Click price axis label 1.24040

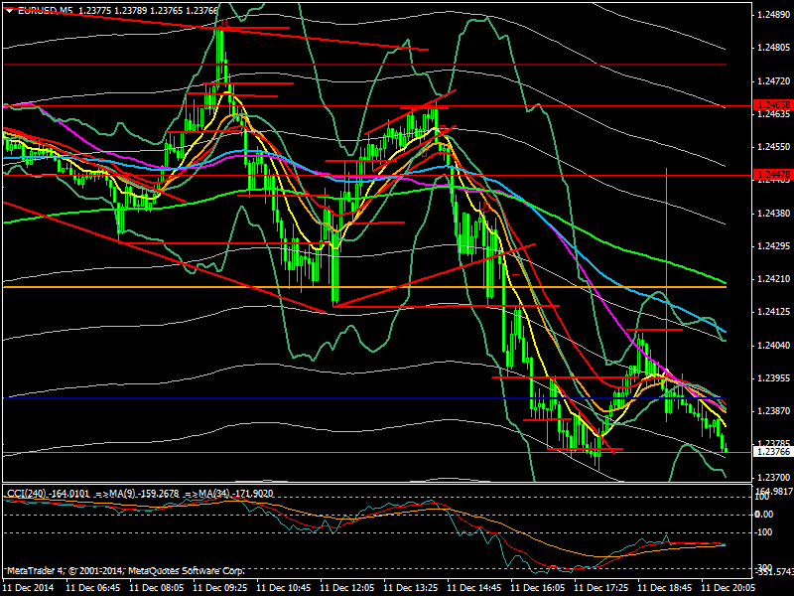(x=773, y=346)
